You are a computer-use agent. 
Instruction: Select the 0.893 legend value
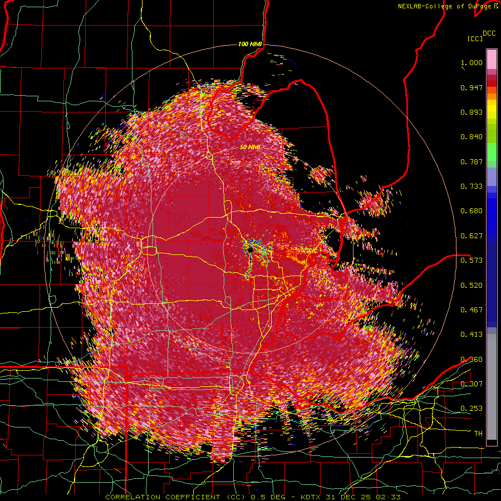(x=471, y=112)
